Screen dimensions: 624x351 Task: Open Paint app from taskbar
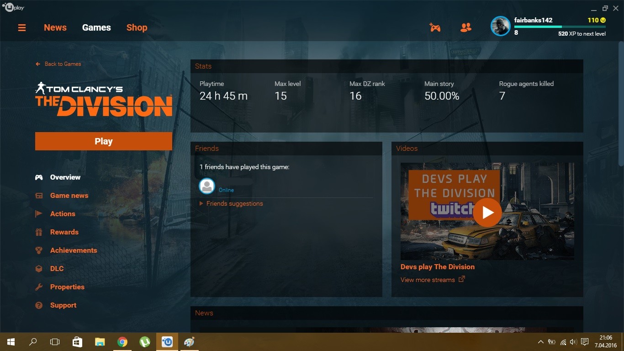[189, 342]
